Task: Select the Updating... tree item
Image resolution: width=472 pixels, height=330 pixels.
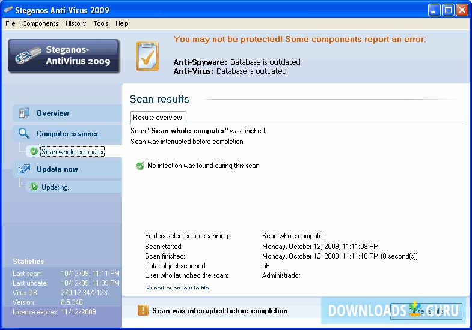Action: tap(57, 187)
